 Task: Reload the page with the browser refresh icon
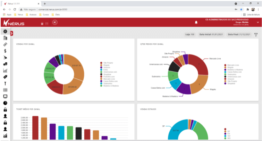pos(15,9)
